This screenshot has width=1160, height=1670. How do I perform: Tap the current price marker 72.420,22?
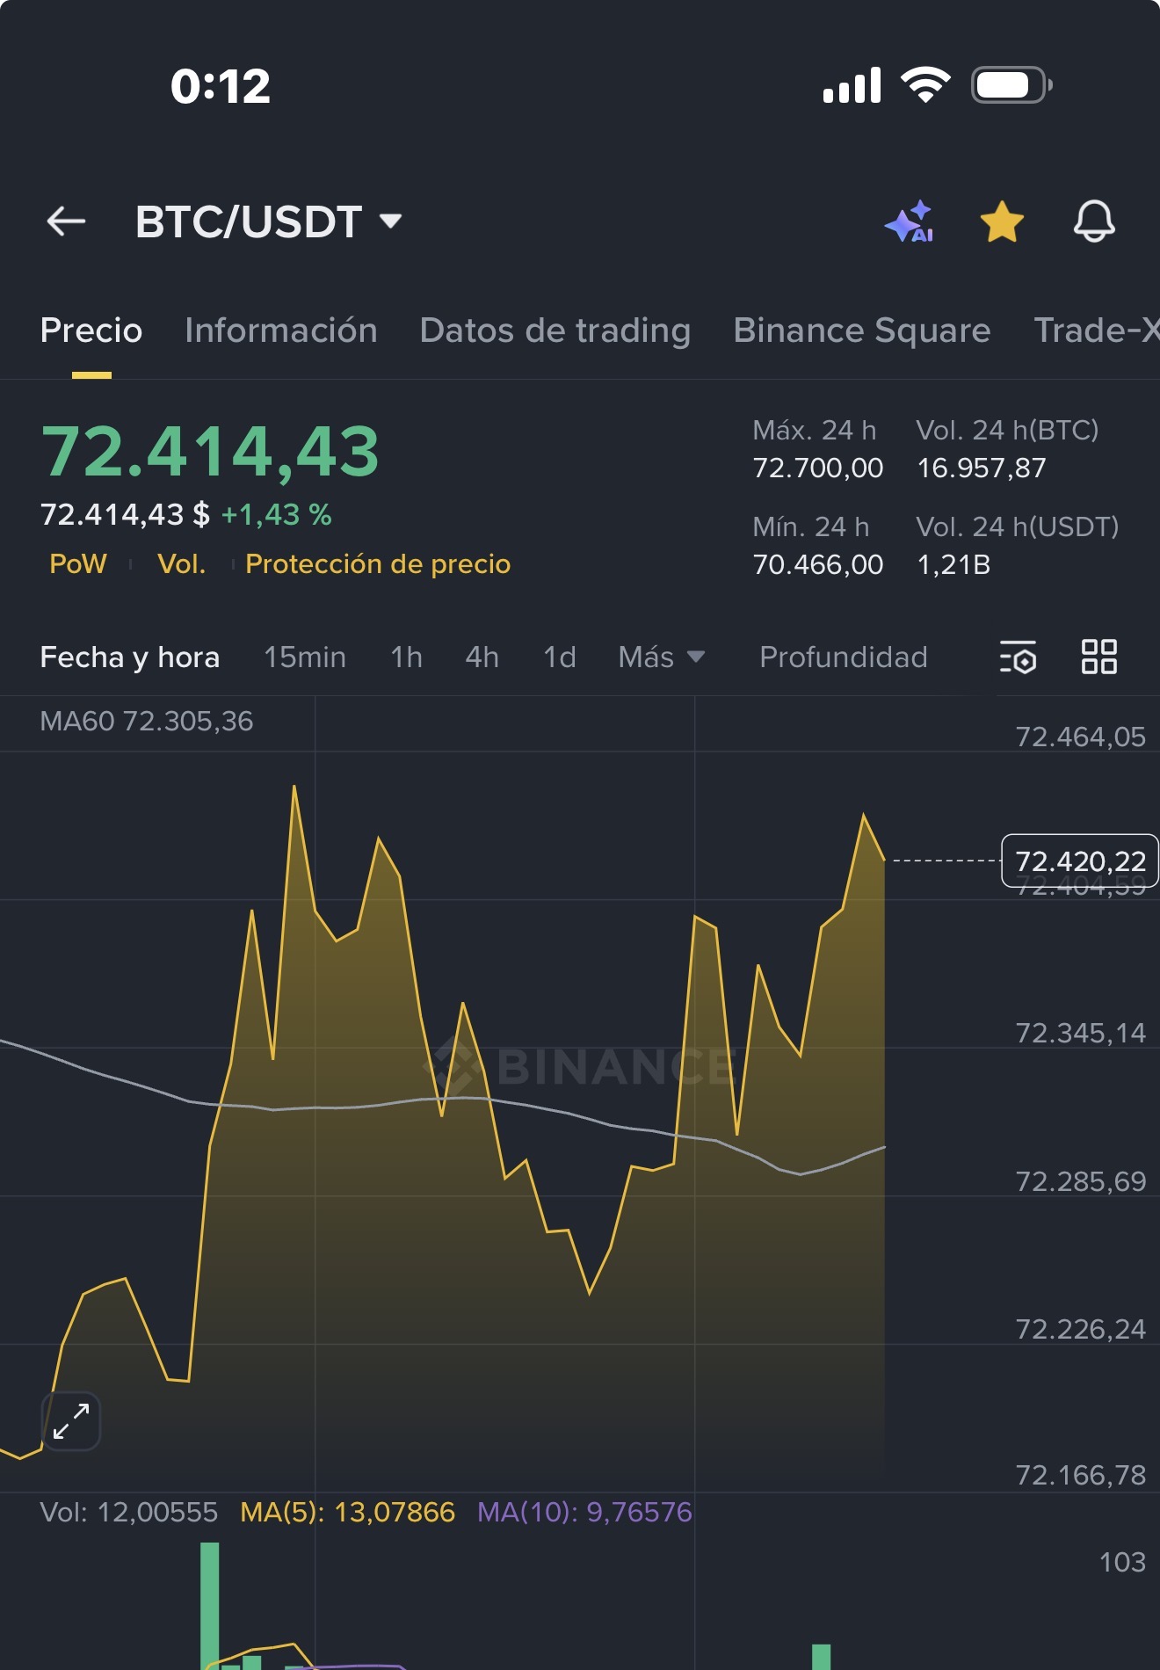(x=1080, y=860)
